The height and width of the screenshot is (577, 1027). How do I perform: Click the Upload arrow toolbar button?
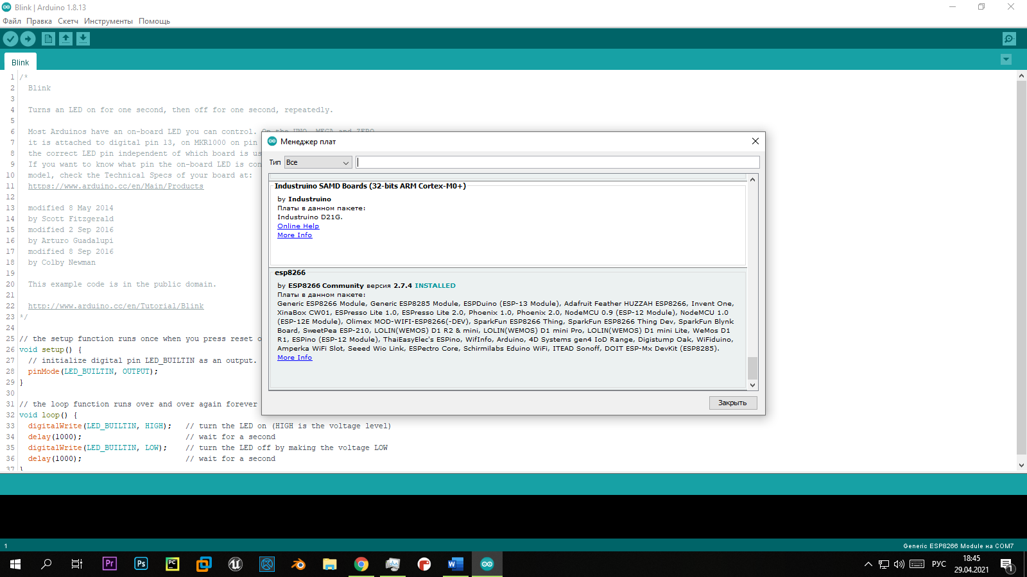tap(28, 39)
